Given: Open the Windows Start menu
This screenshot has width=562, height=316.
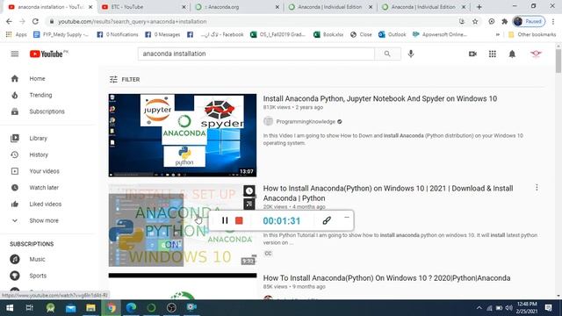Looking at the screenshot, I should (x=10, y=308).
